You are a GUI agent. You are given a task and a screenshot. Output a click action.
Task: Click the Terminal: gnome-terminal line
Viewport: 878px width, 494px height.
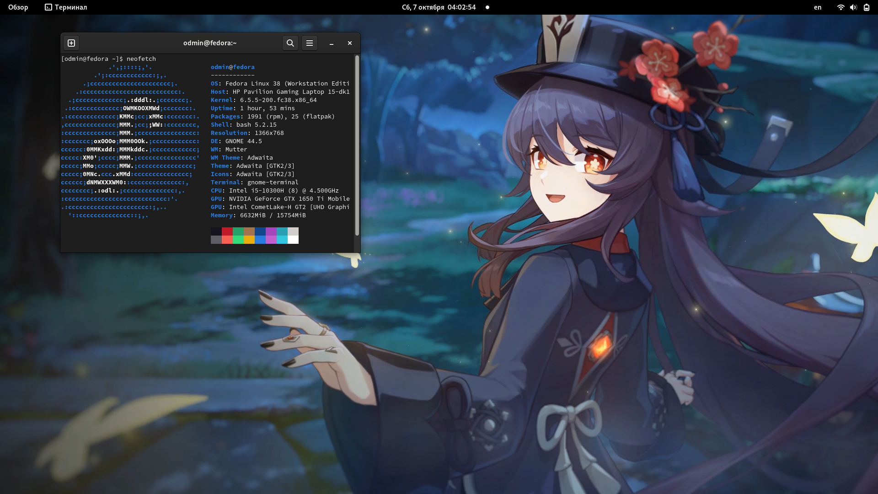(255, 183)
